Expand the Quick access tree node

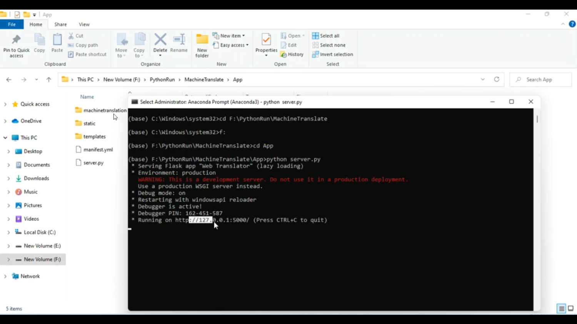click(x=5, y=104)
